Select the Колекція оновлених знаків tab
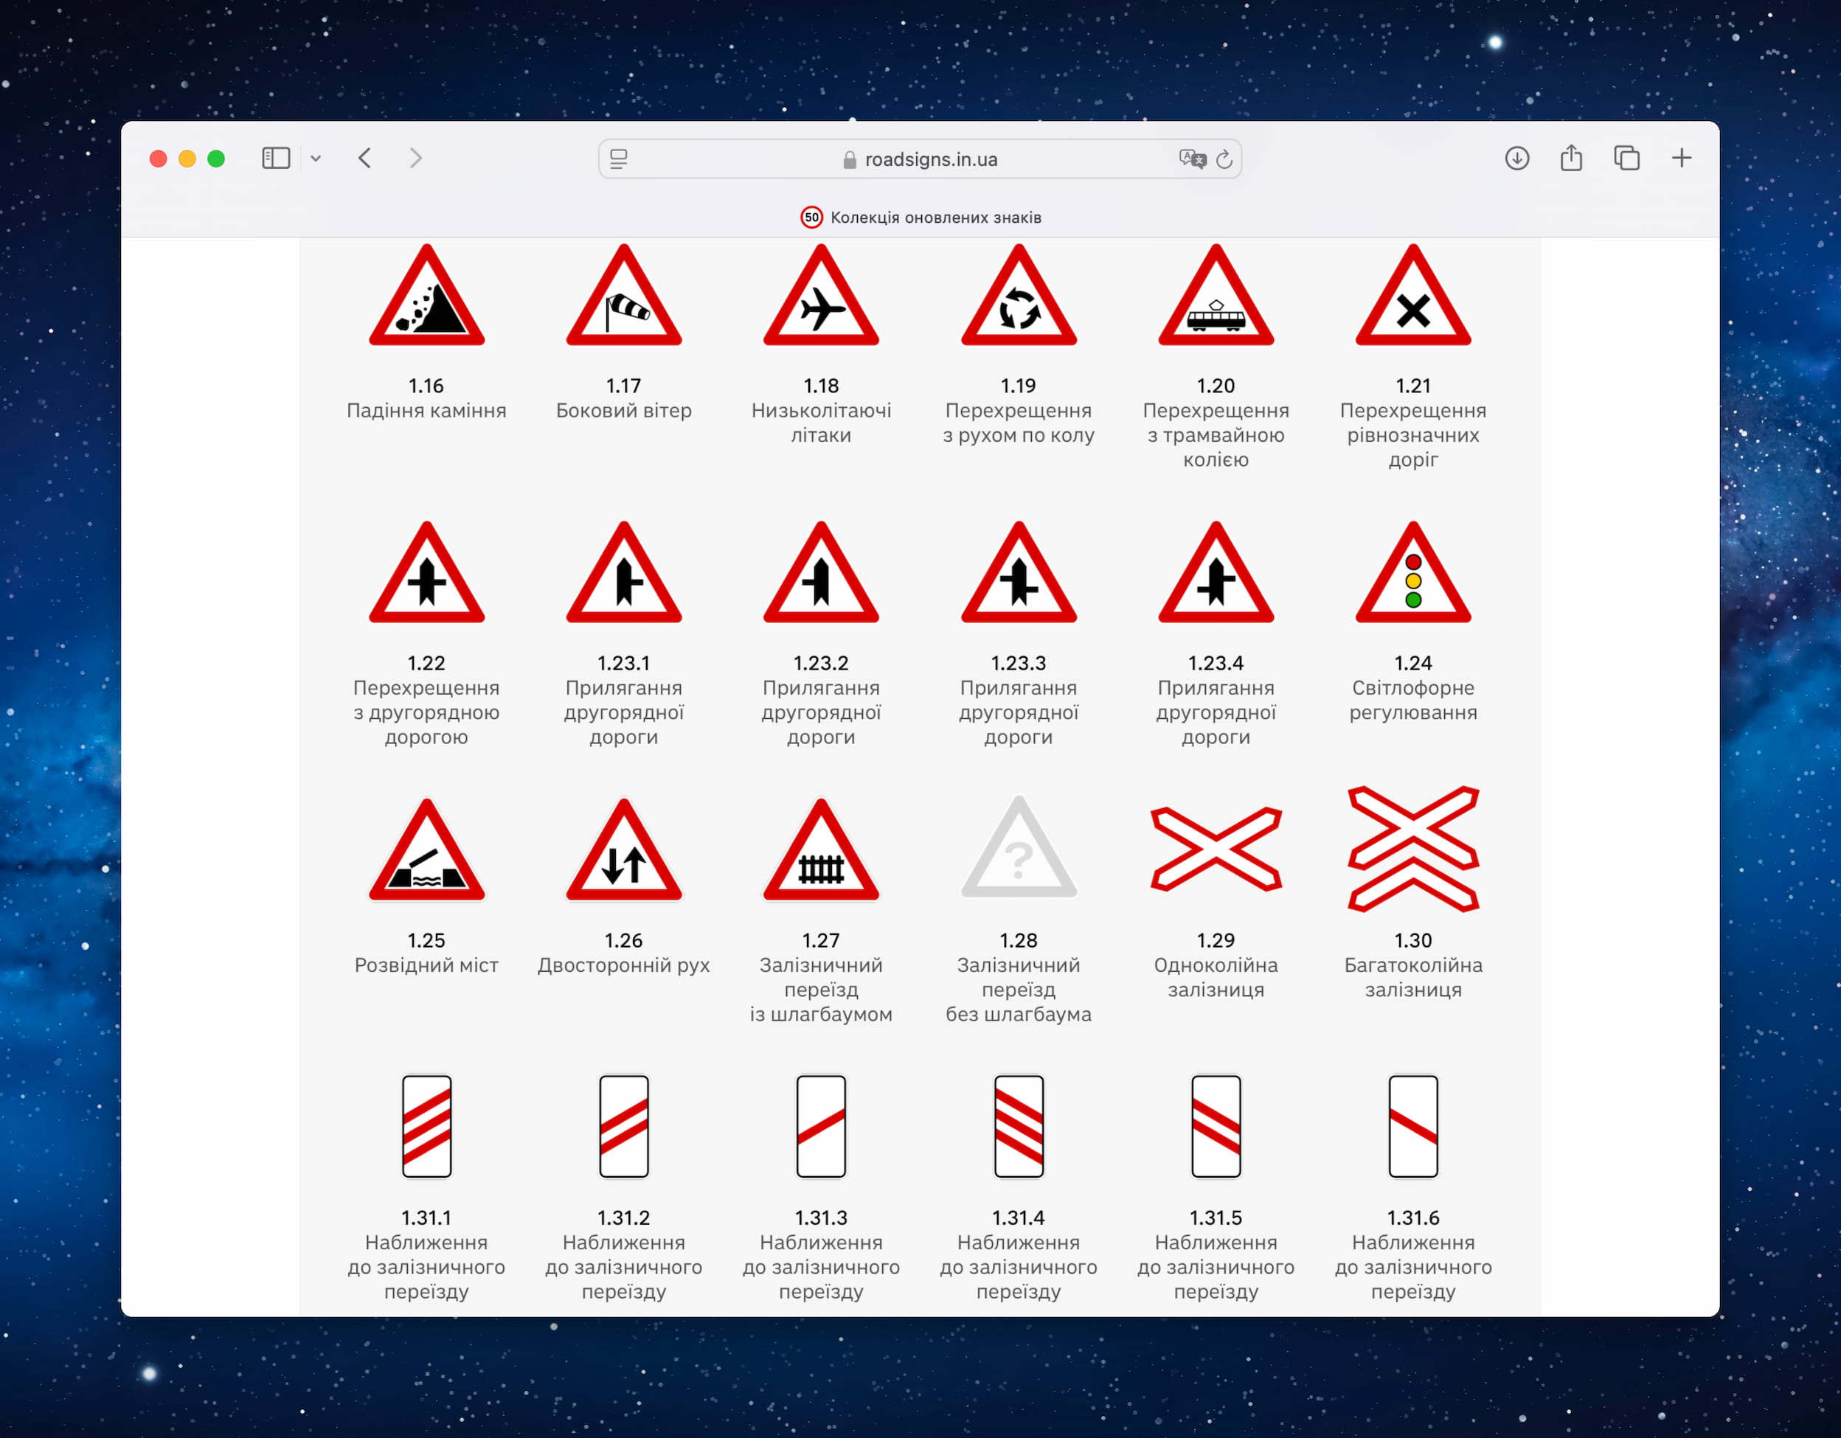 coord(920,218)
